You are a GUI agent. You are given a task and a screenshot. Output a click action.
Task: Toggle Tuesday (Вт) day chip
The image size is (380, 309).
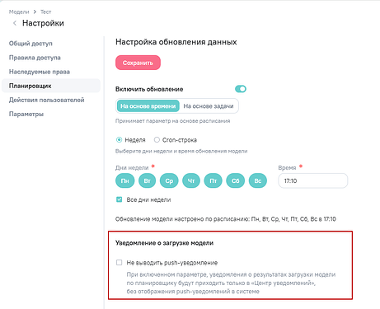[148, 180]
